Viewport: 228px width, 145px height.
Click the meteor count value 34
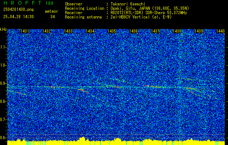click(53, 17)
